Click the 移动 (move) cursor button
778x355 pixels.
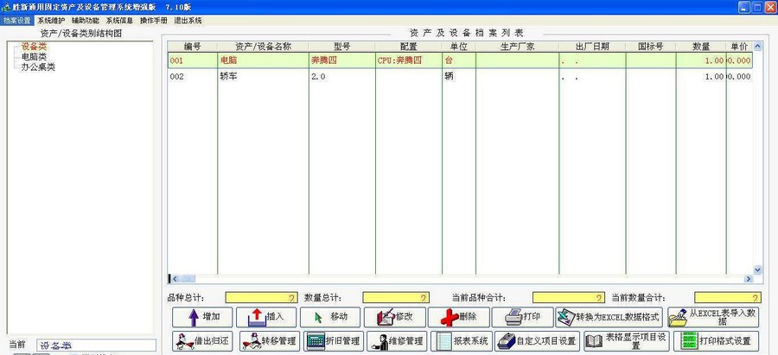click(330, 317)
